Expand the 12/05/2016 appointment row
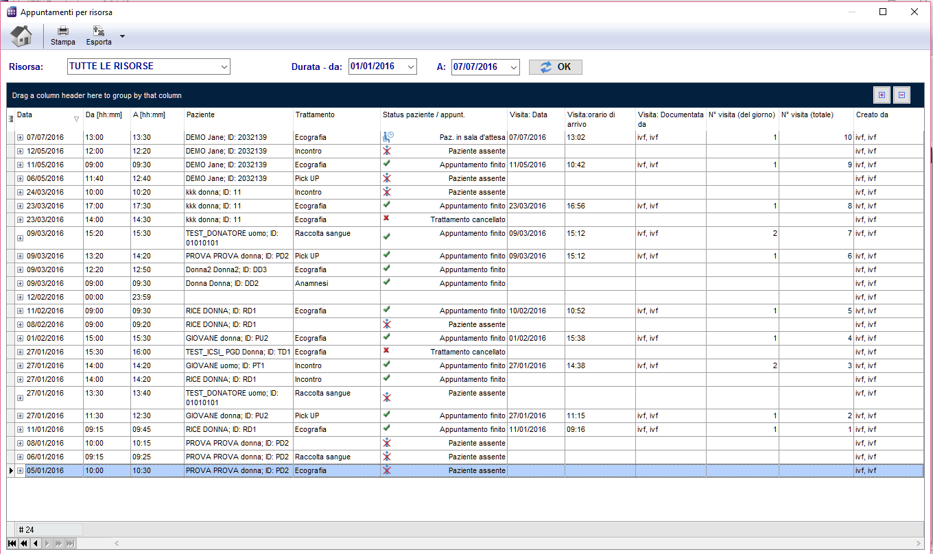933x554 pixels. [20, 152]
